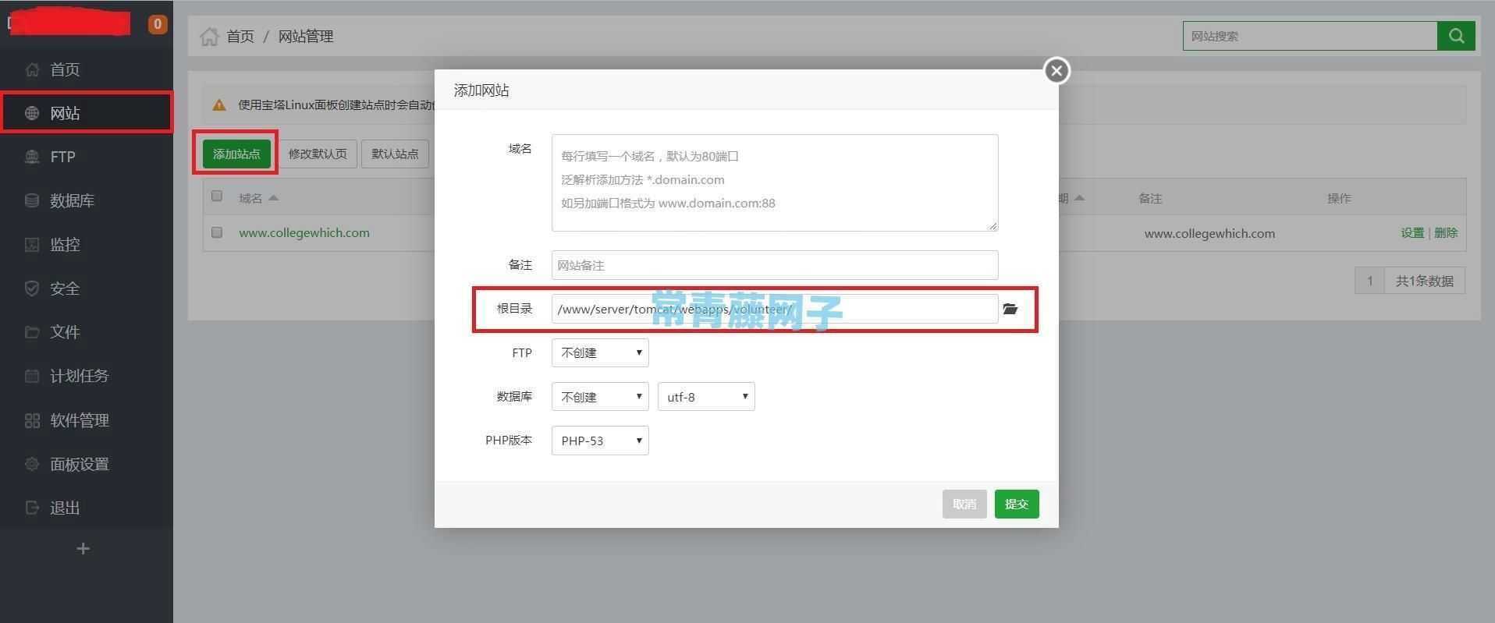Open the utf-8 encoding dropdown

pyautogui.click(x=706, y=397)
